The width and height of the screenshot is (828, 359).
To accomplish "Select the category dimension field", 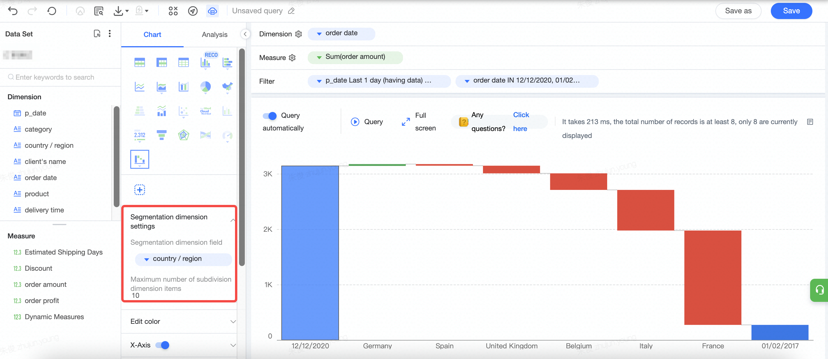I will (38, 129).
